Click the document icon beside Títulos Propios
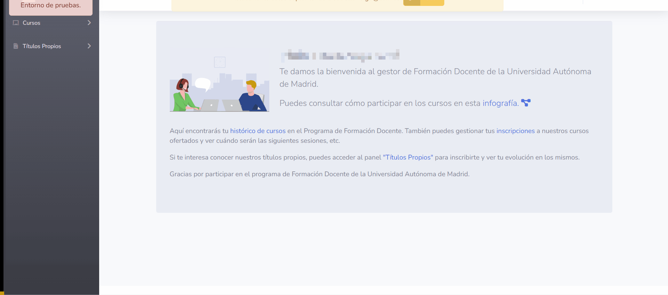668x295 pixels. point(16,46)
